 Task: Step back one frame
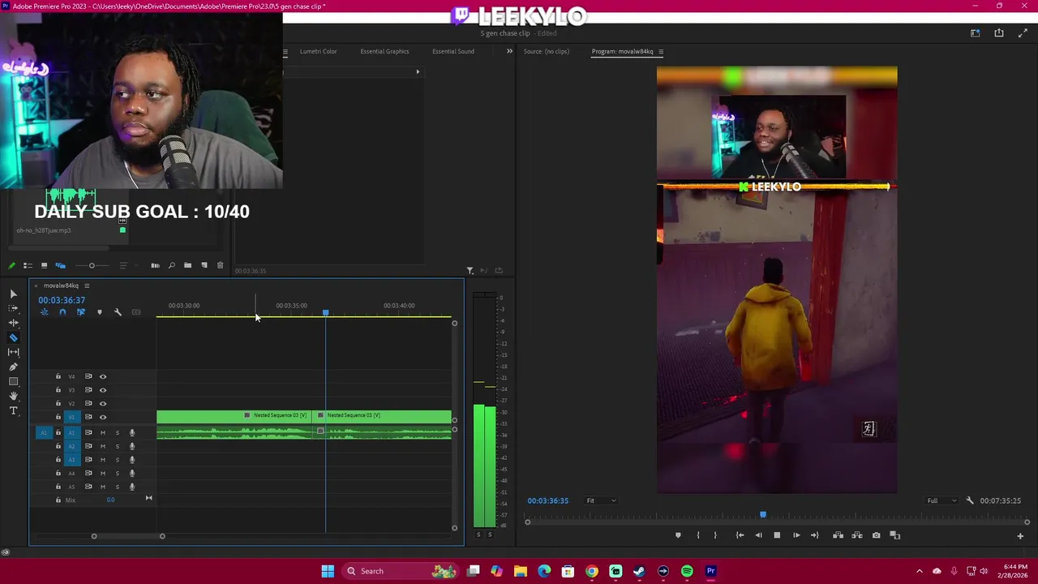point(758,535)
